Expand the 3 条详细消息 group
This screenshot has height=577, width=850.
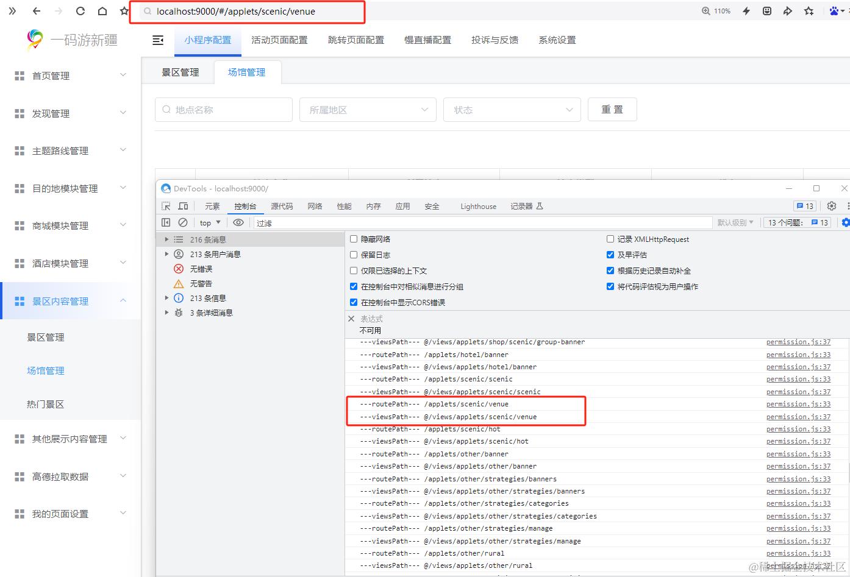[x=166, y=313]
